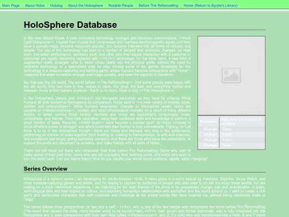Click paragraph starting 'In the near distant future'
This screenshot has height=217, width=289.
(x=107, y=56)
